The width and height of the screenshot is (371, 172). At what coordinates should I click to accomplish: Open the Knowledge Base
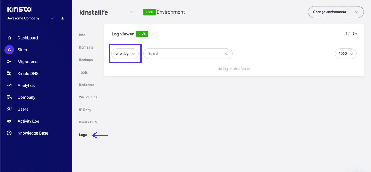point(33,133)
